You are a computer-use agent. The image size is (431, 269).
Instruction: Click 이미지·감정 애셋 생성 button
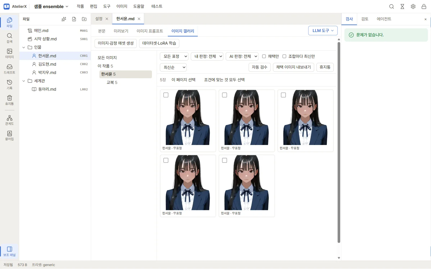coord(116,43)
